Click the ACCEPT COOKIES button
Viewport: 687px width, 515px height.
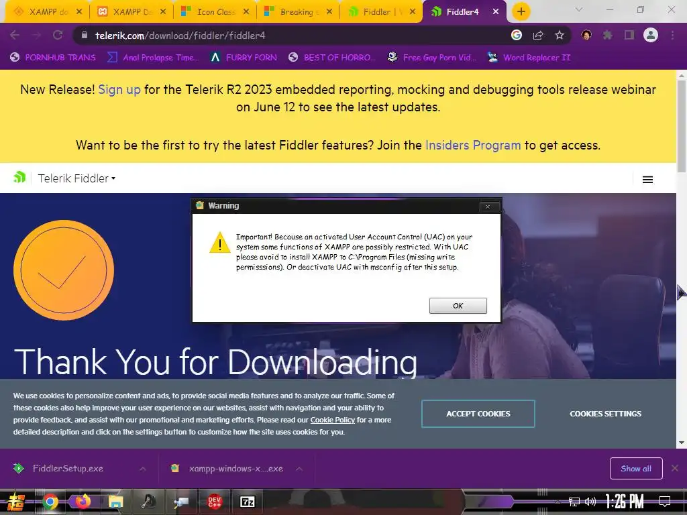(x=478, y=413)
